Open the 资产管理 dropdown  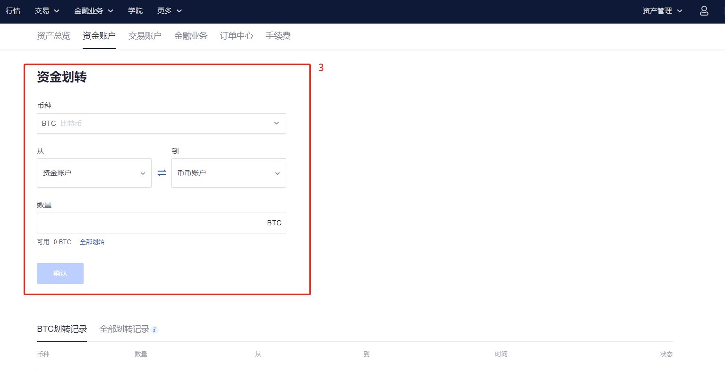pos(662,11)
